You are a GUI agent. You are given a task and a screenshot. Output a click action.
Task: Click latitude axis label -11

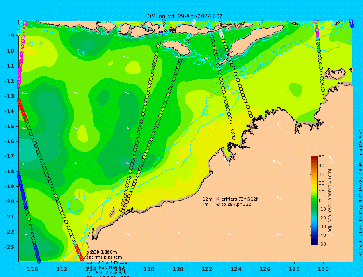[x=10, y=66]
